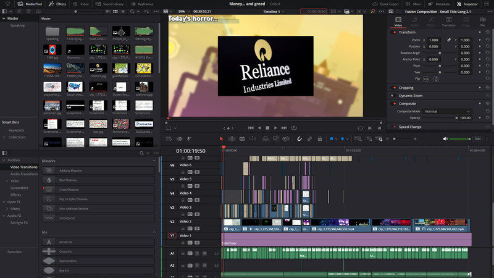Click the Overwrite Clip edit icon

pyautogui.click(x=275, y=138)
